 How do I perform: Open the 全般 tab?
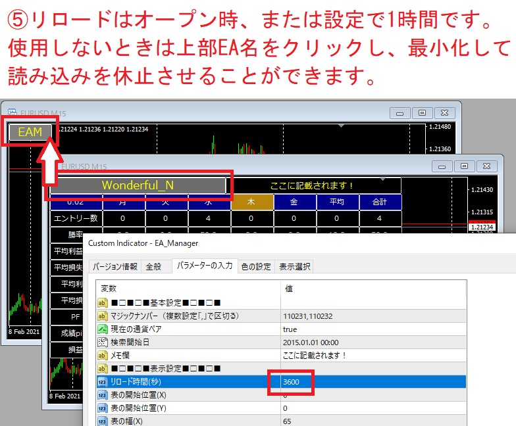pyautogui.click(x=153, y=266)
